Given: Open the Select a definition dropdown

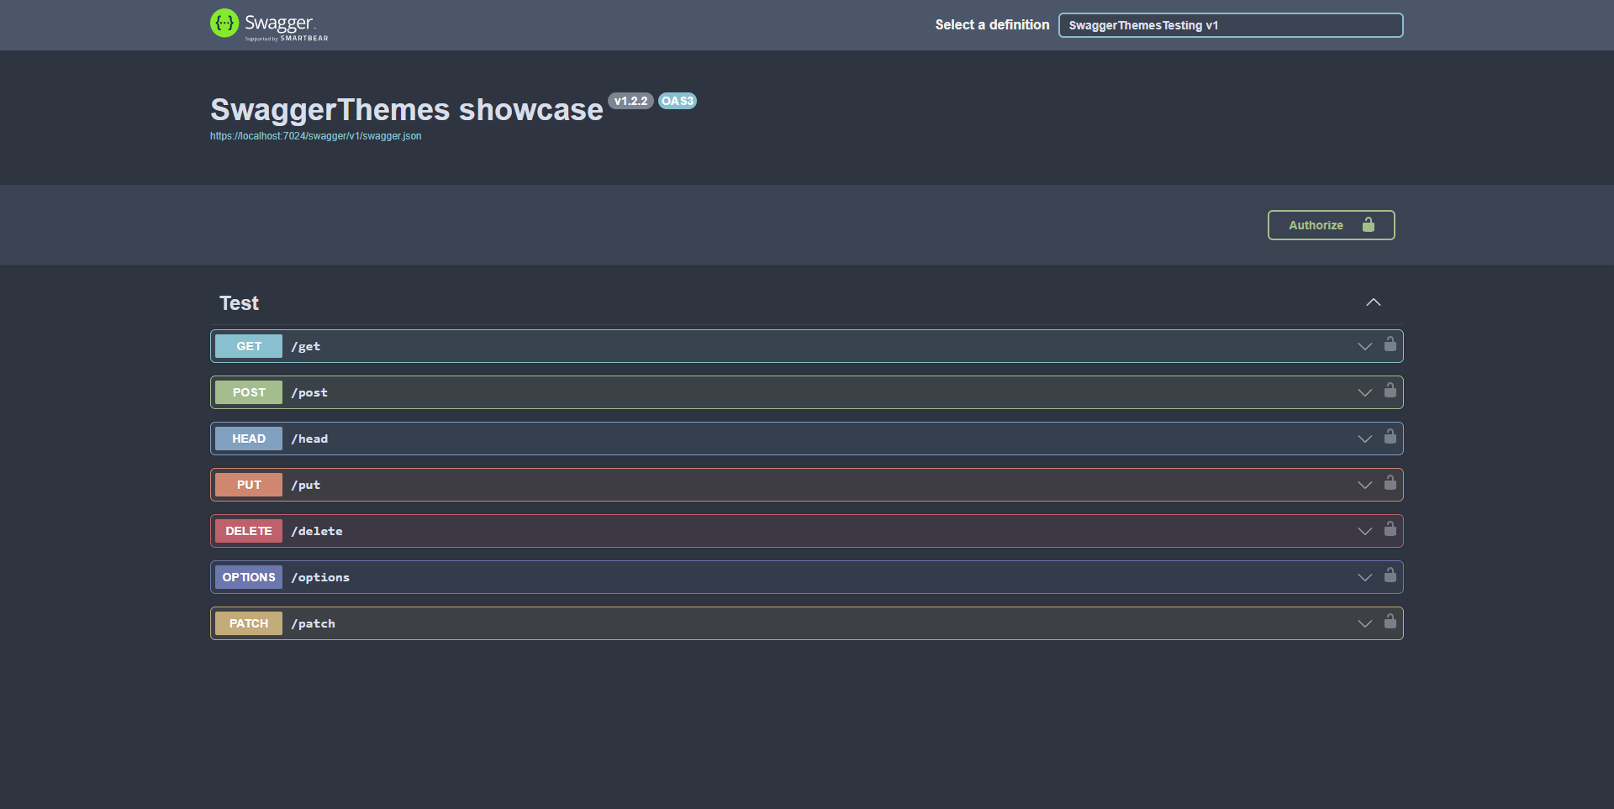Looking at the screenshot, I should click(x=1231, y=25).
